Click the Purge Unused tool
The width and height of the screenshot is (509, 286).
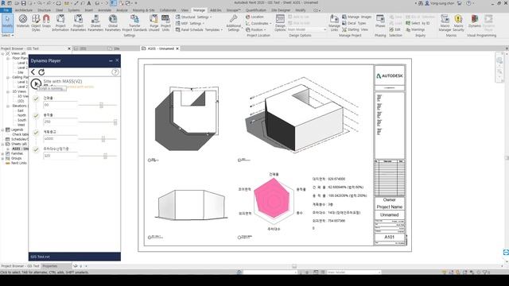[153, 23]
